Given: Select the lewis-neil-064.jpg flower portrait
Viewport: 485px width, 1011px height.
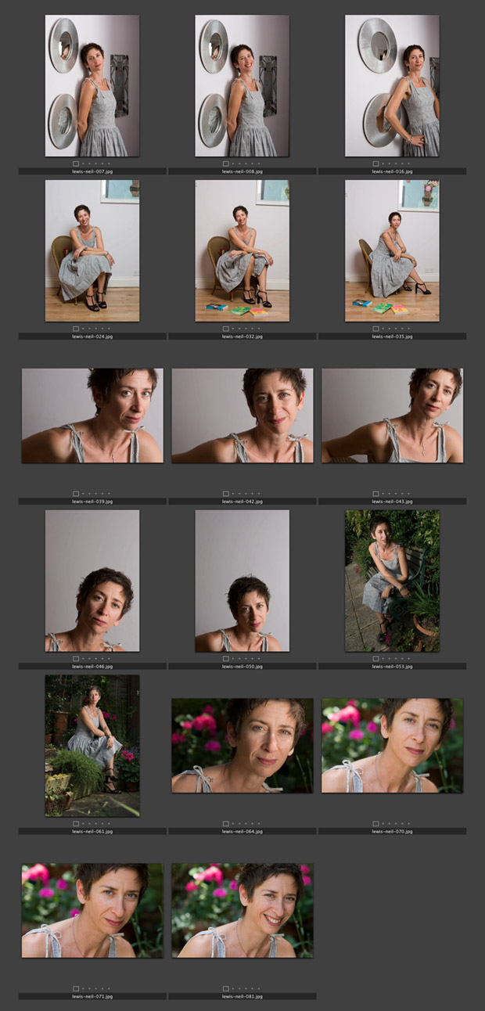Looking at the screenshot, I should pyautogui.click(x=242, y=746).
